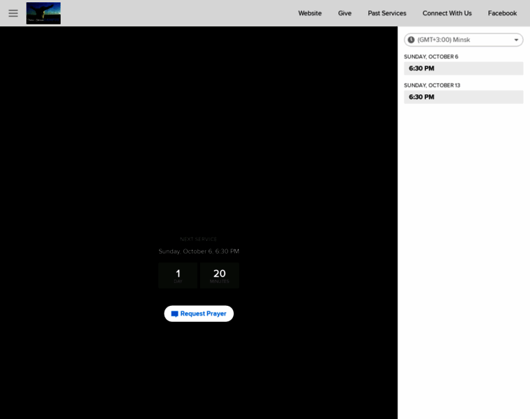Visit the Facebook link
Image resolution: width=530 pixels, height=419 pixels.
tap(502, 13)
